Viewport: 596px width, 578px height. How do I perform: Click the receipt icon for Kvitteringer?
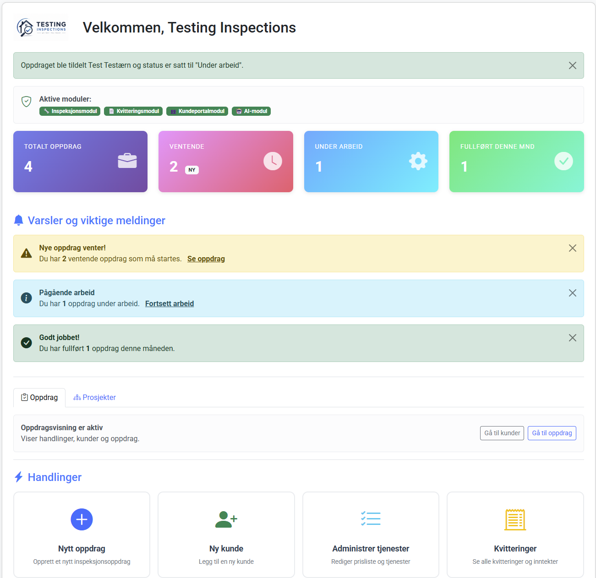tap(515, 519)
